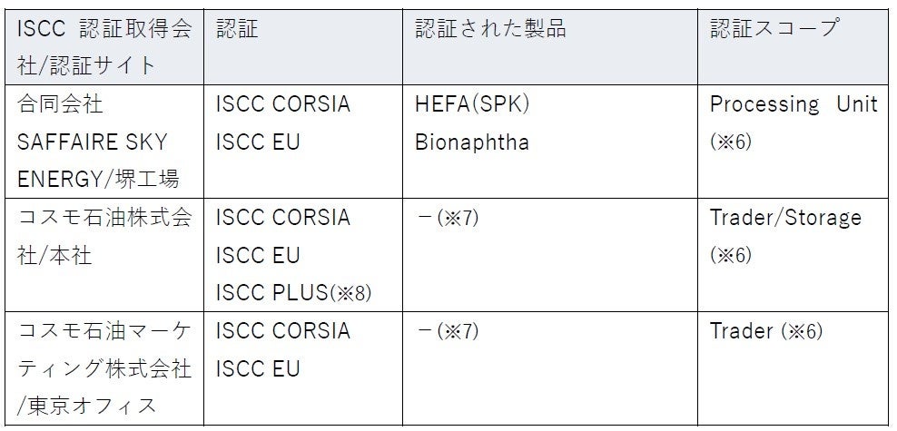Select the 認証スコープ column header
897x431 pixels.
(x=774, y=29)
